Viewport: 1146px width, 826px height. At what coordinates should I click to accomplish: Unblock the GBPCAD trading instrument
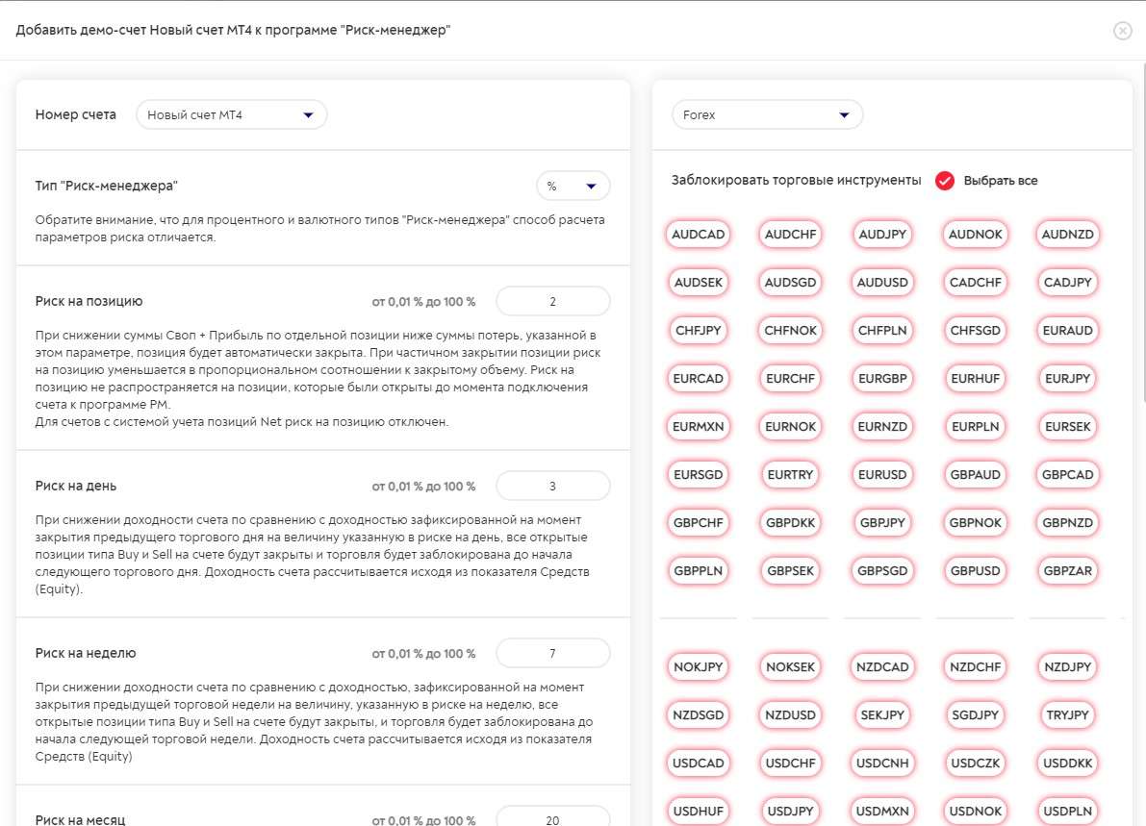tap(1068, 475)
